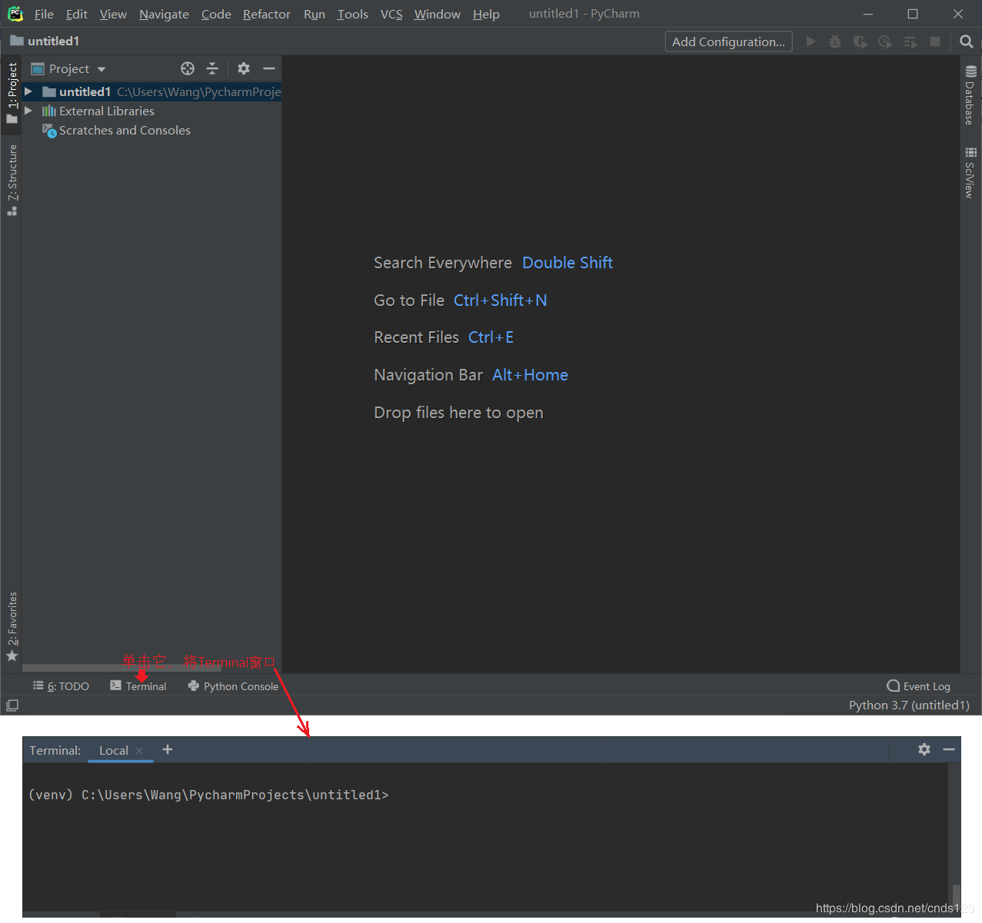Click the Terminal: label in terminal panel
The image size is (982, 923).
pos(55,751)
